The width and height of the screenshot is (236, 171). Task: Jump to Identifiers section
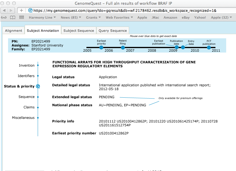point(26,76)
